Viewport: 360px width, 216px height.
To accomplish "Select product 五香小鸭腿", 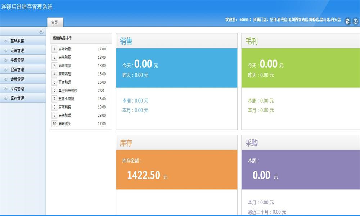I will coord(66,99).
